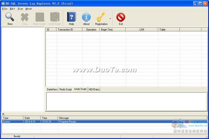Maximize the Log Explorer window

pos(200,3)
